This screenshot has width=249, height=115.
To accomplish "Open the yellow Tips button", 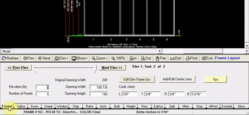I will tap(215, 79).
